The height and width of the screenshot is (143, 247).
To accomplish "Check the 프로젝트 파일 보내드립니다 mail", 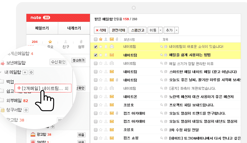I will 96,105.
